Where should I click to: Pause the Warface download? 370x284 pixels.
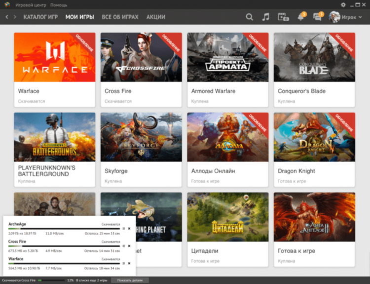tap(123, 263)
